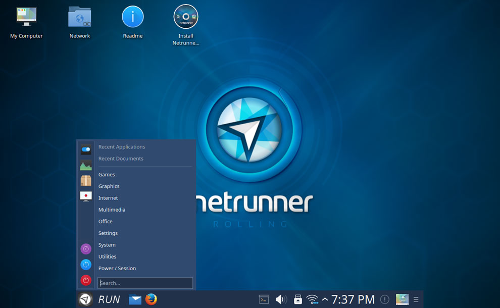Open the Network folder on desktop

click(79, 17)
